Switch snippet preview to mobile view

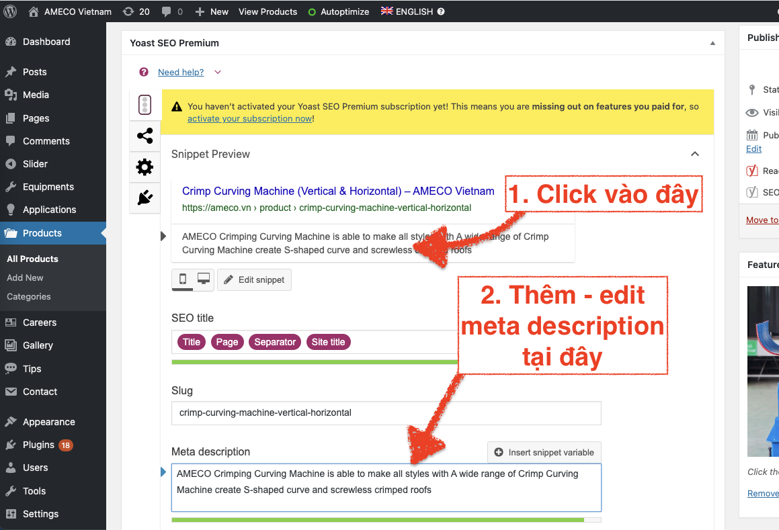[x=183, y=279]
